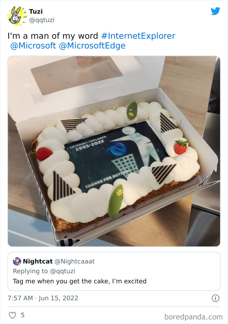Open the #InternetExplorer hashtag

(138, 36)
